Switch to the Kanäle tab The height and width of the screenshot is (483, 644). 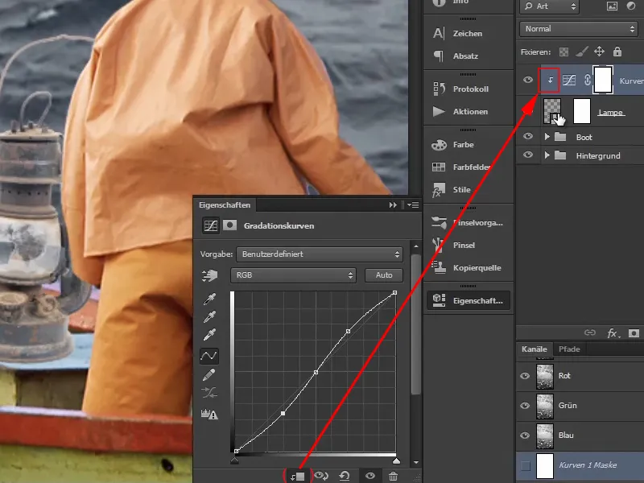[x=535, y=349]
